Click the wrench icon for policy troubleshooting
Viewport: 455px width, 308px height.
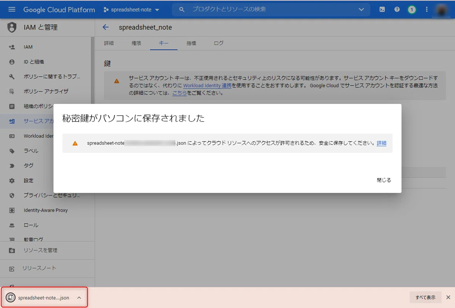(x=12, y=77)
